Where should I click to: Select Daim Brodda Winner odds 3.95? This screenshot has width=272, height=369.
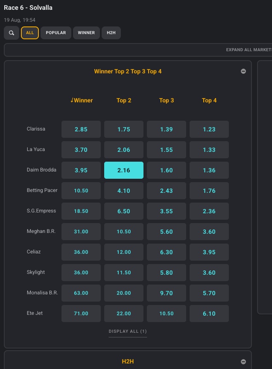click(x=81, y=170)
